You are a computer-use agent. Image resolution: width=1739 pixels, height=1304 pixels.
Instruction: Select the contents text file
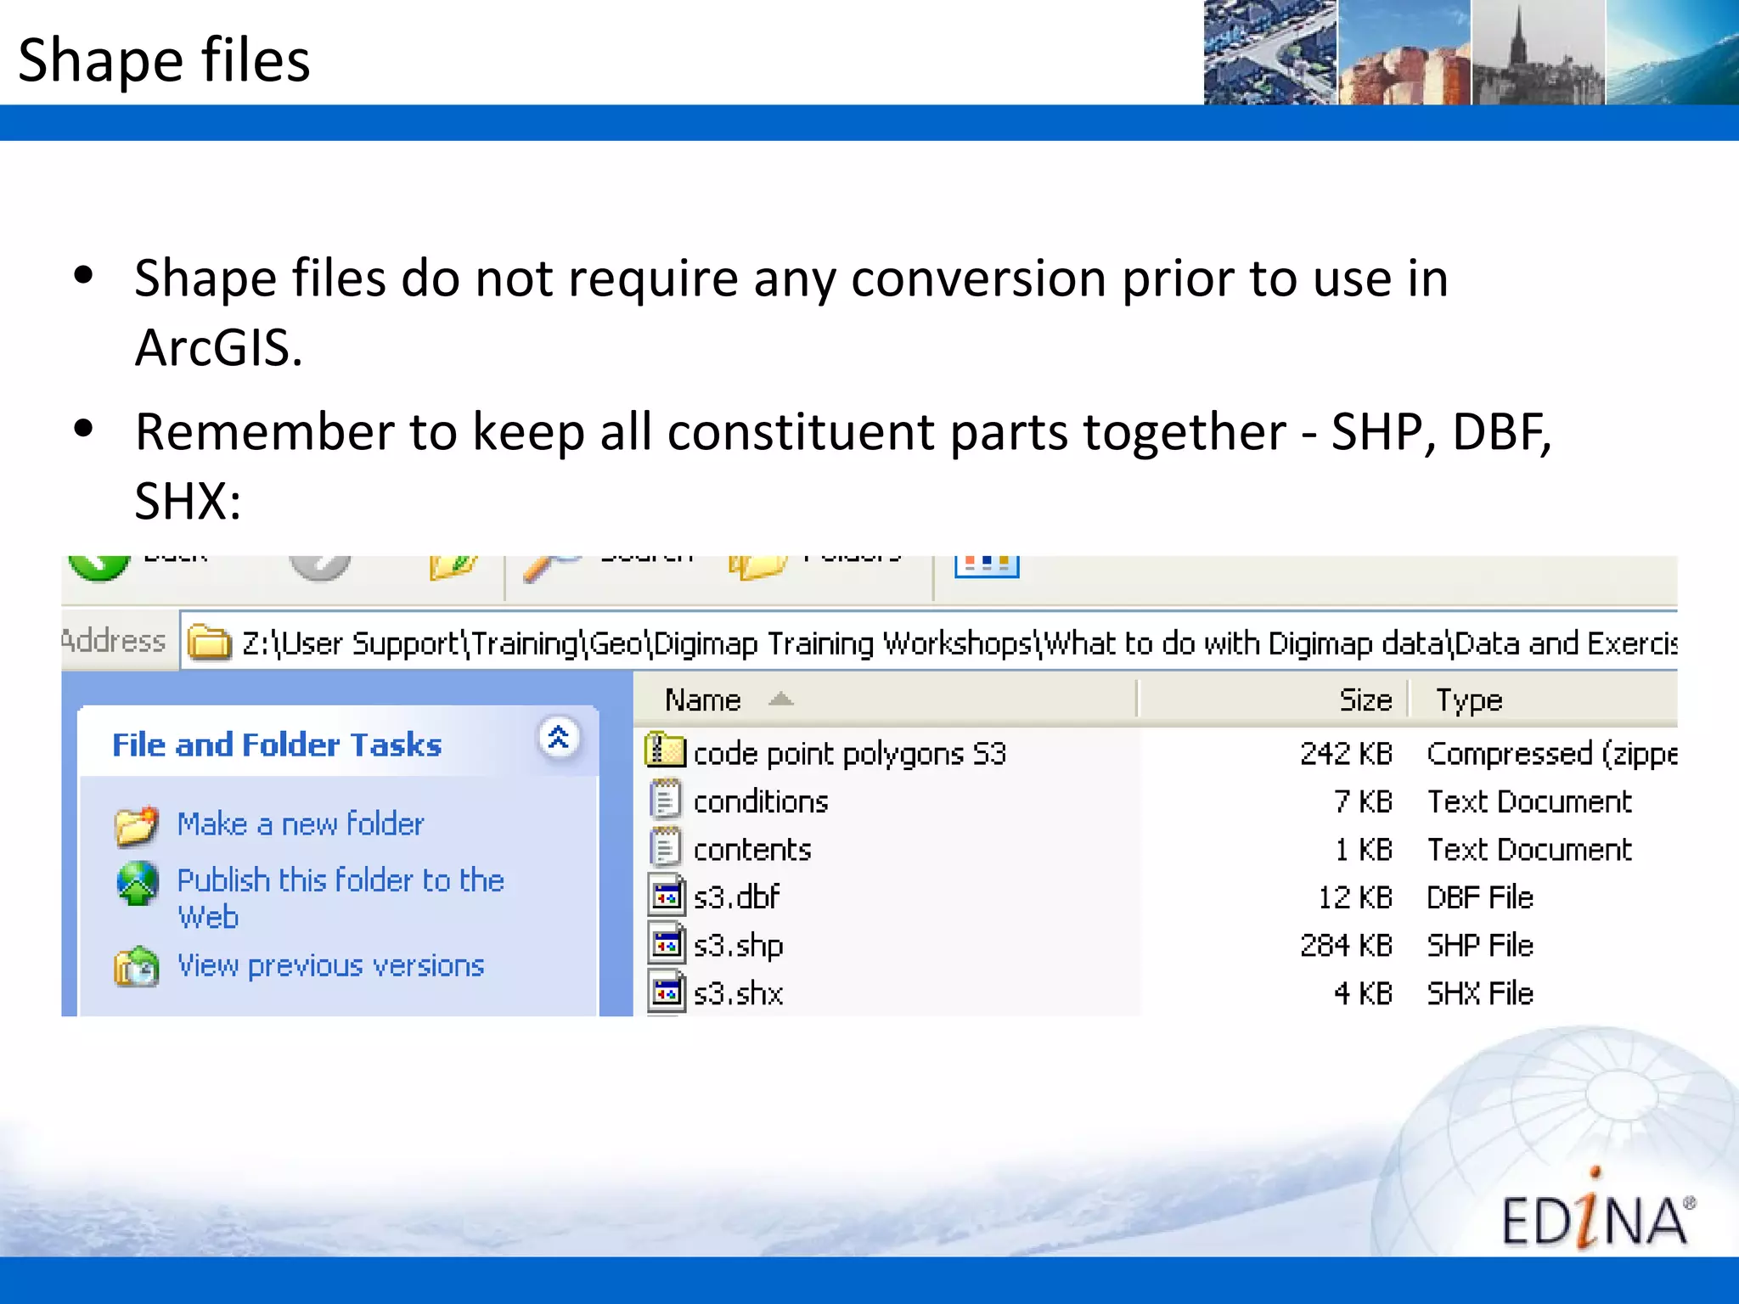[752, 849]
